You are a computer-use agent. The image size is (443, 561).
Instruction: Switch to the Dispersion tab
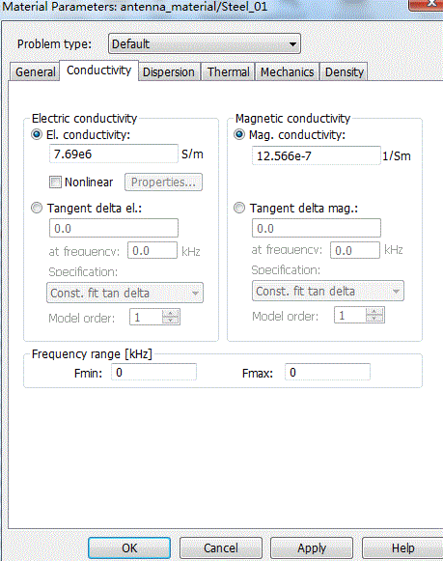click(169, 71)
